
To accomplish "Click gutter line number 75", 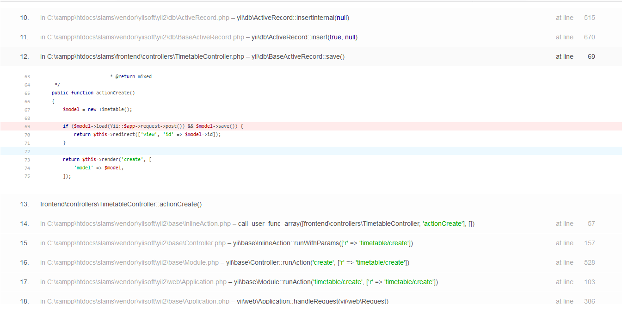I will (x=27, y=176).
